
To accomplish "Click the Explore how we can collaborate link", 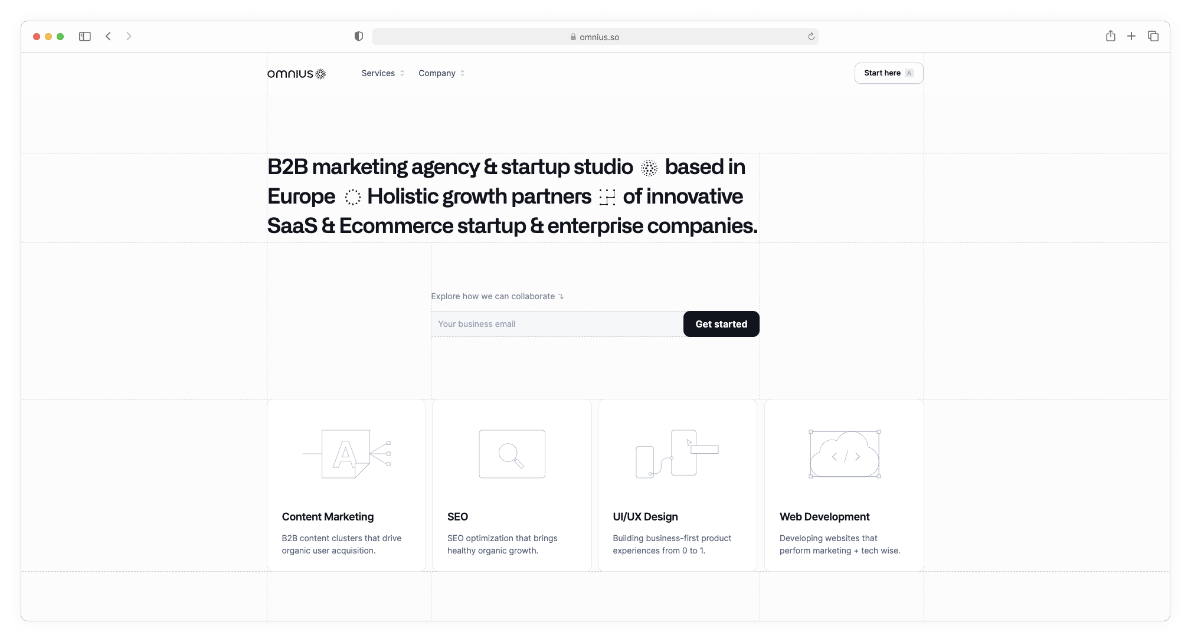I will click(x=496, y=296).
